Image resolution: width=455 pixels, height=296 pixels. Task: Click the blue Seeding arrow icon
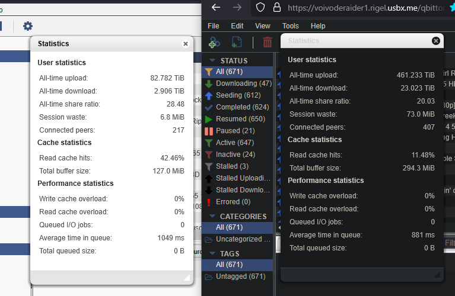(209, 96)
